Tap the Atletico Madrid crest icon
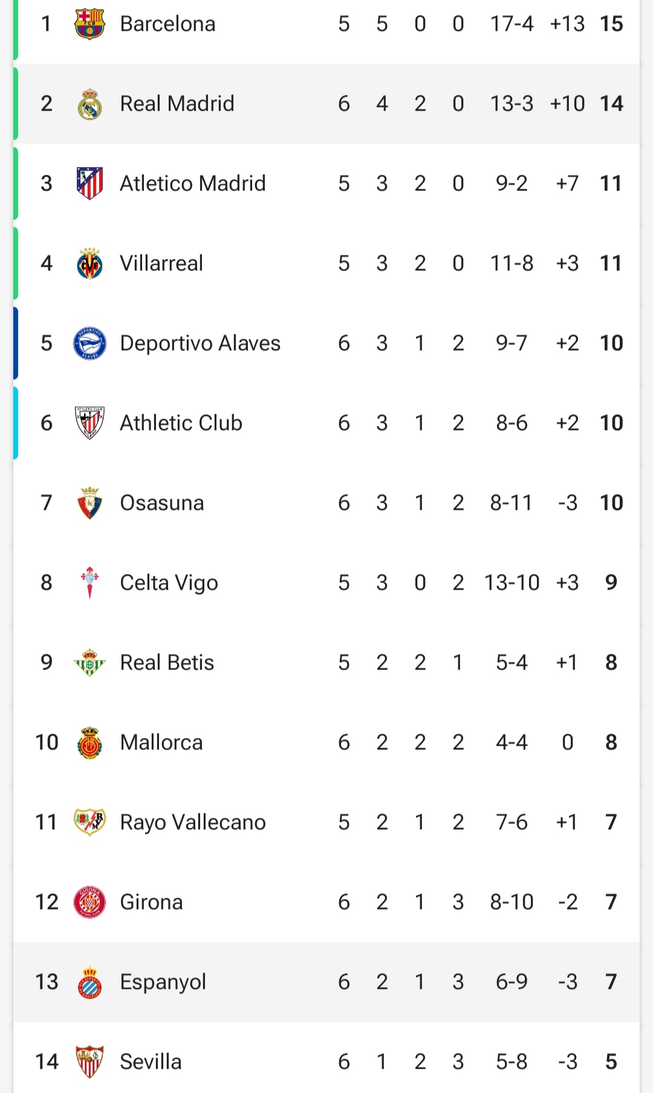 pyautogui.click(x=89, y=183)
